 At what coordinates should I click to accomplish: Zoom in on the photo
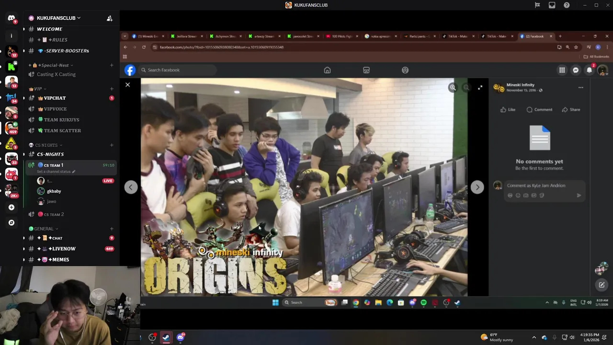point(452,87)
